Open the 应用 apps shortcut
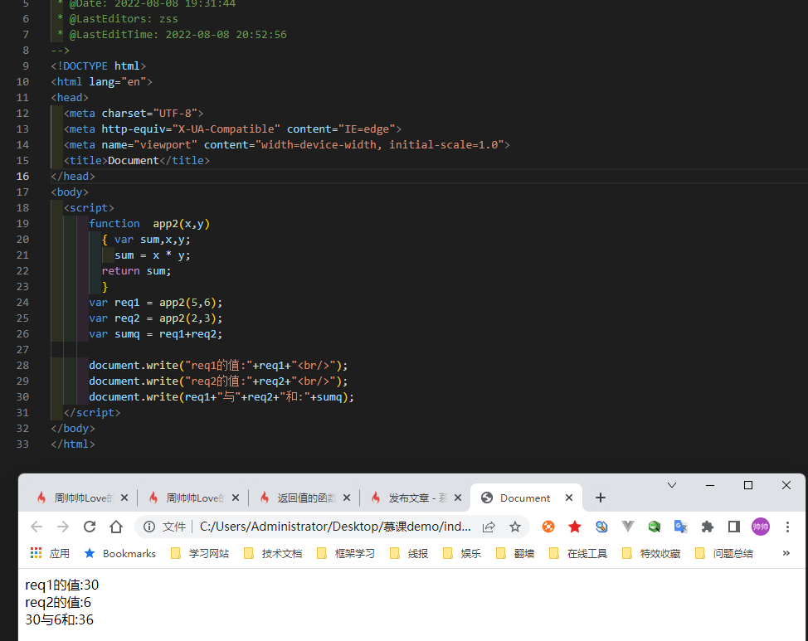Image resolution: width=808 pixels, height=641 pixels. [50, 553]
